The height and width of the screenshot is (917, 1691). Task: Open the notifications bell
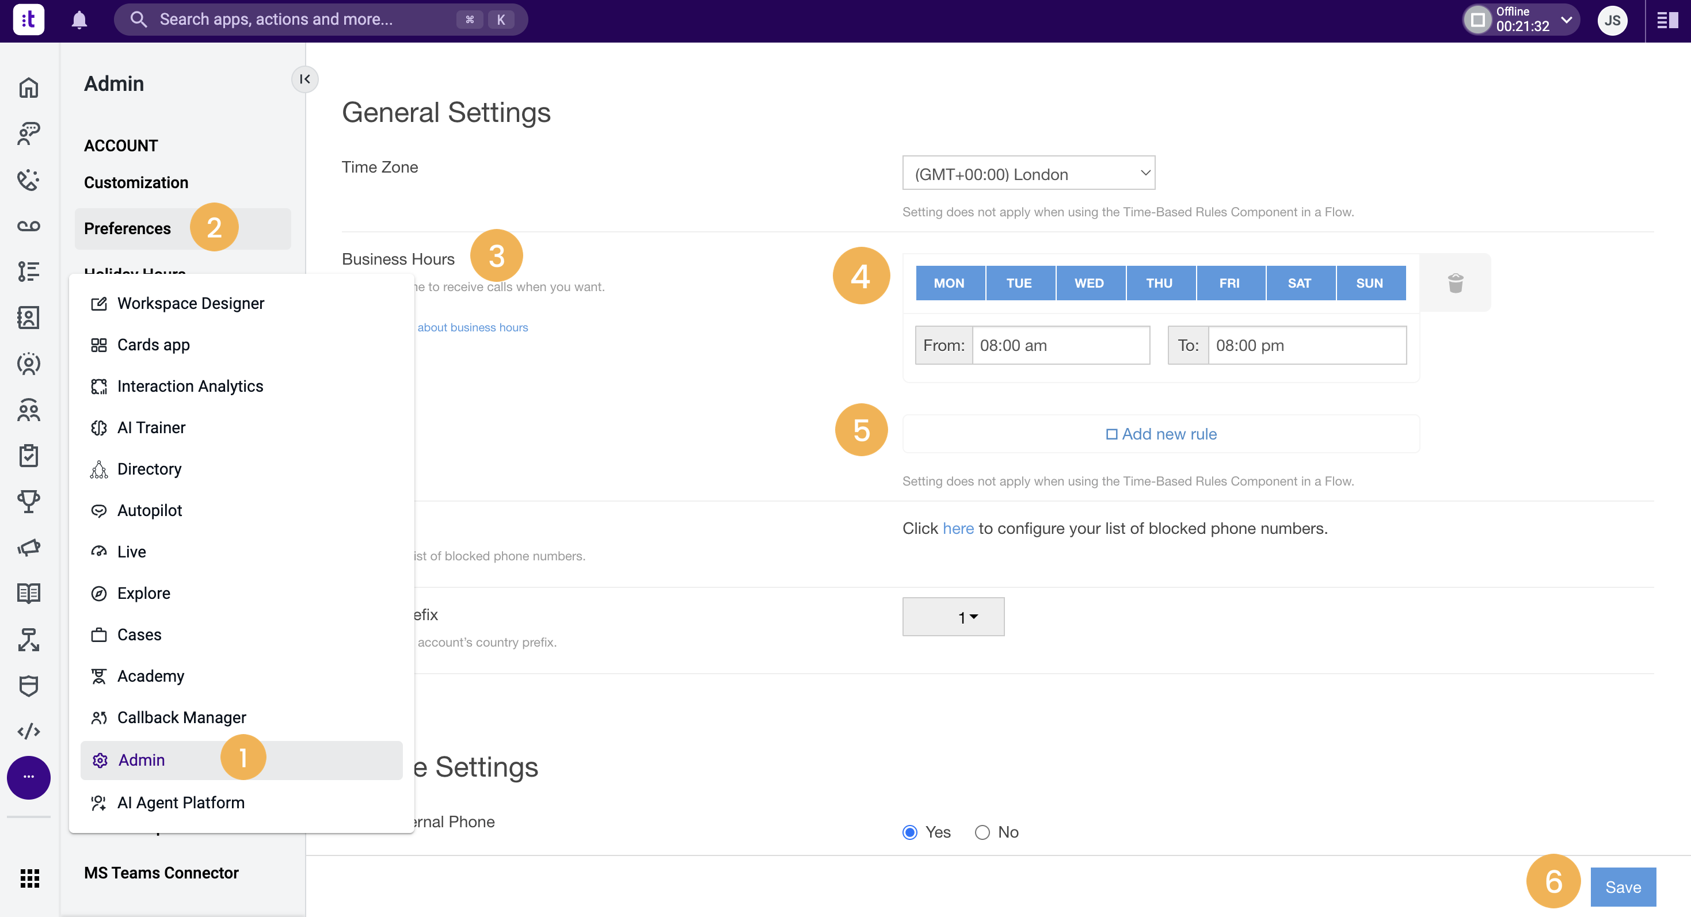tap(79, 20)
